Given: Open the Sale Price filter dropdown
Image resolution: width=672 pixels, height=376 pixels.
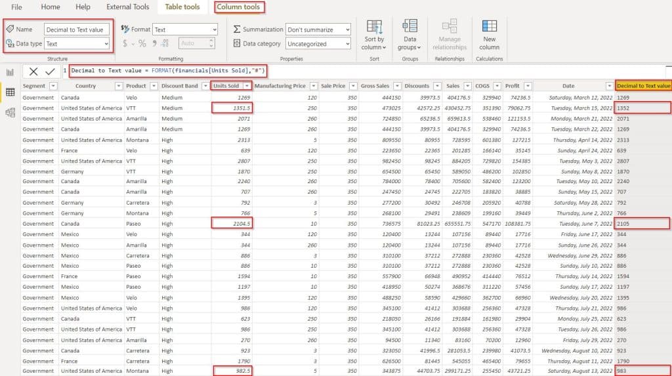Looking at the screenshot, I should tap(352, 86).
